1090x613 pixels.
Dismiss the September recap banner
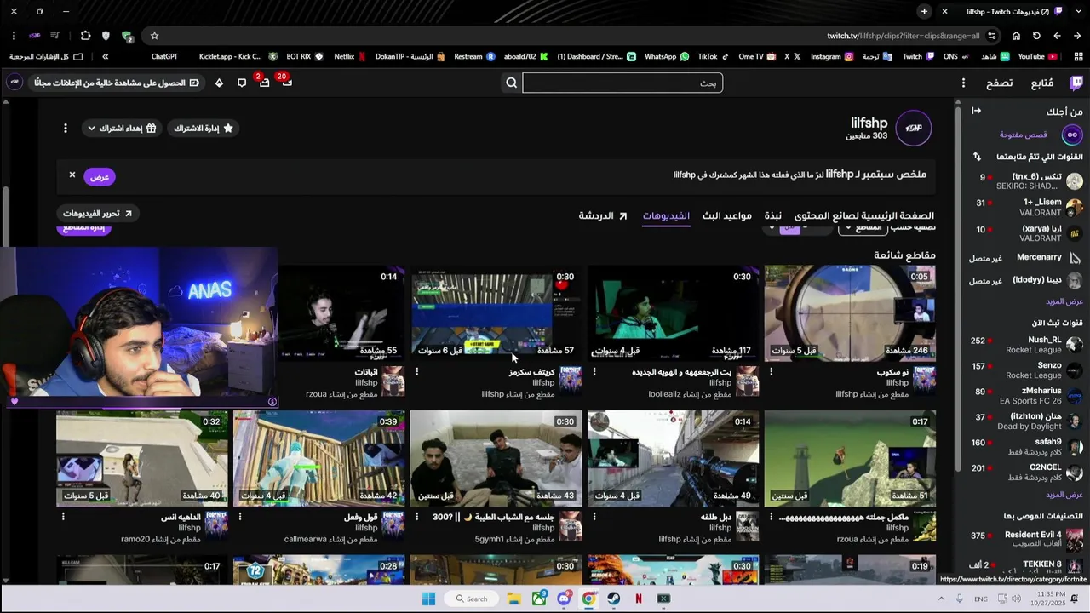coord(72,175)
